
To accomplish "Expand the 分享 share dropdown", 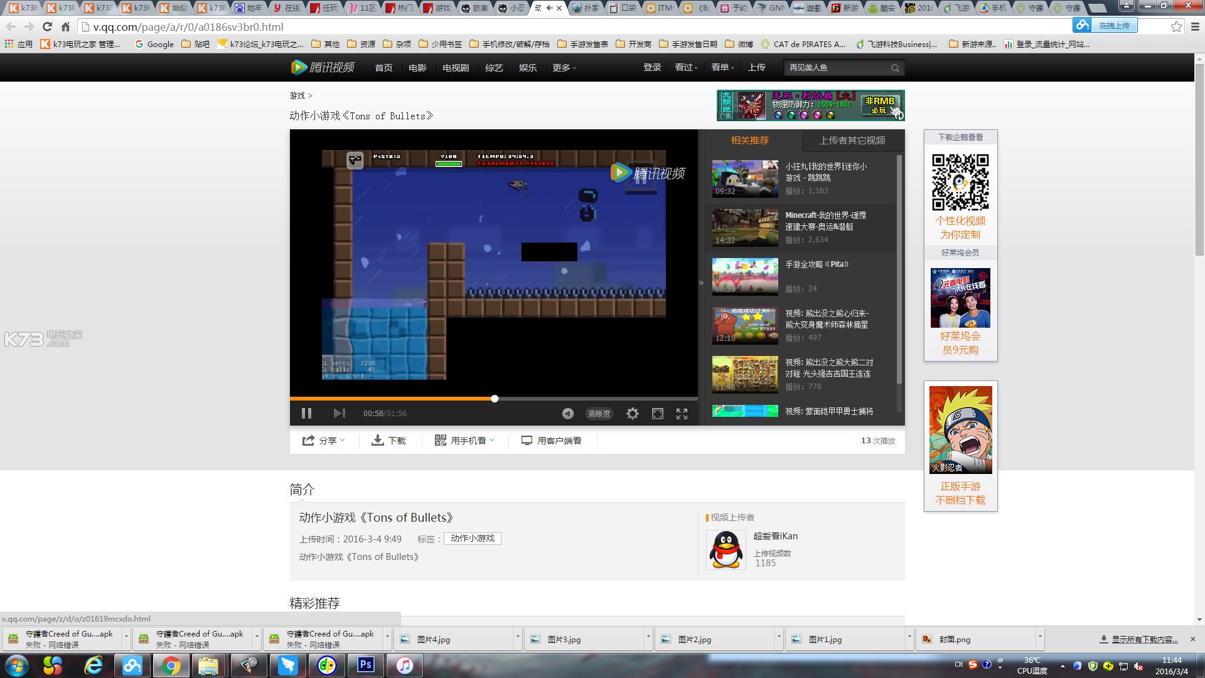I will 324,441.
